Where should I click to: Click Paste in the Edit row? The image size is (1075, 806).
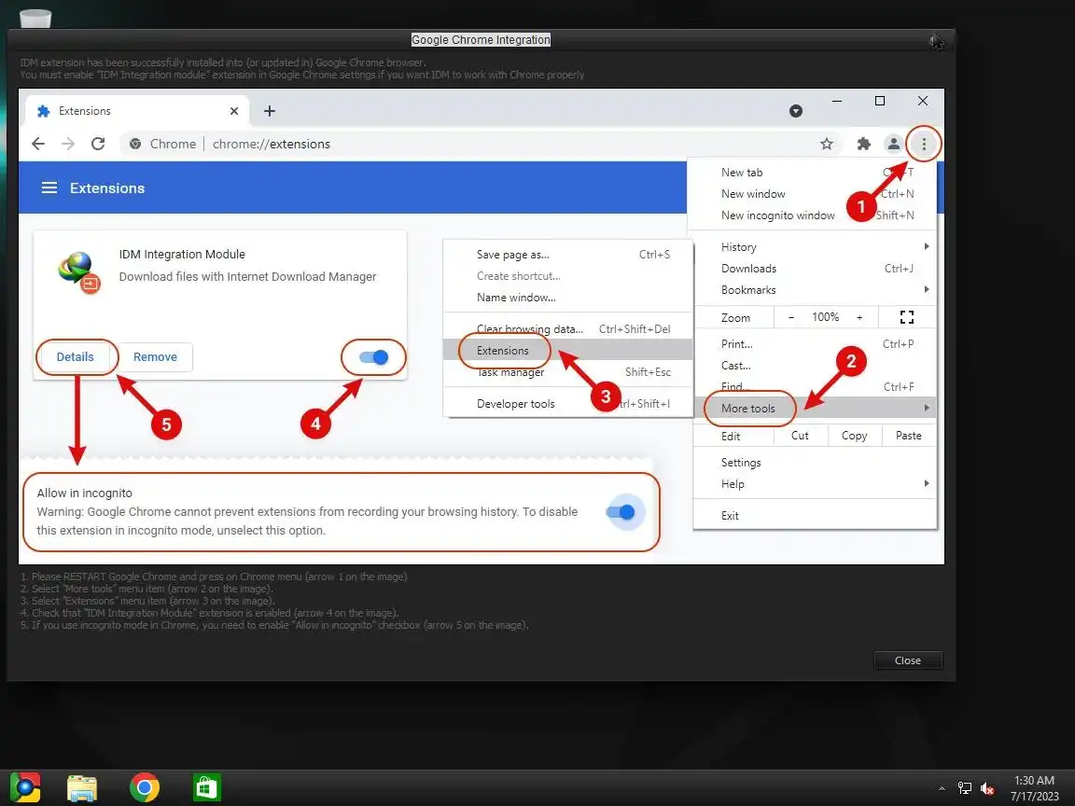coord(908,436)
